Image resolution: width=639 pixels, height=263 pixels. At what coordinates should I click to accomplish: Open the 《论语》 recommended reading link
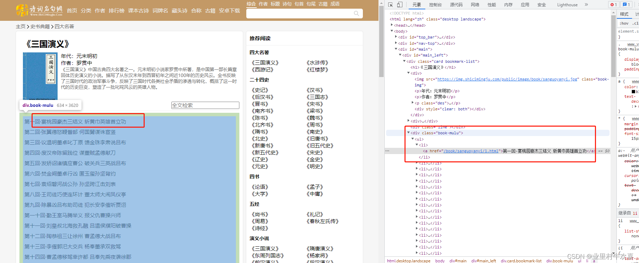pyautogui.click(x=260, y=187)
